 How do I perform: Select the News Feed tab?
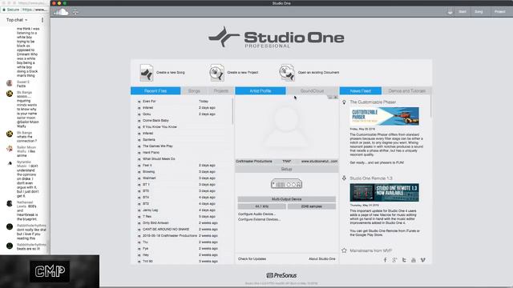[x=361, y=90]
